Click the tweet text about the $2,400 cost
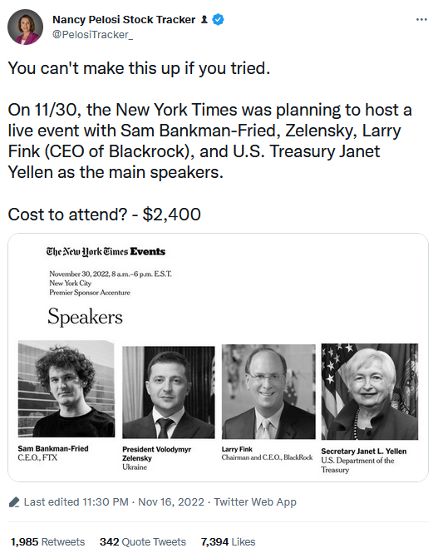The width and height of the screenshot is (438, 553). point(104,215)
